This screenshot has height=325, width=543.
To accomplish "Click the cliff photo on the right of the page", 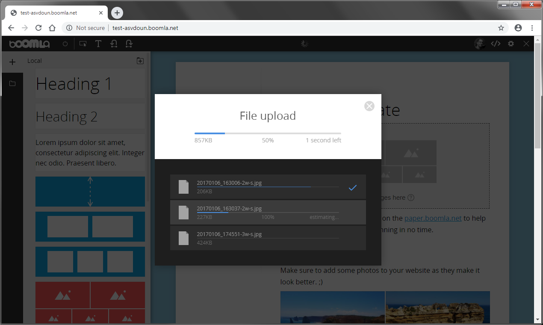I will point(438,307).
